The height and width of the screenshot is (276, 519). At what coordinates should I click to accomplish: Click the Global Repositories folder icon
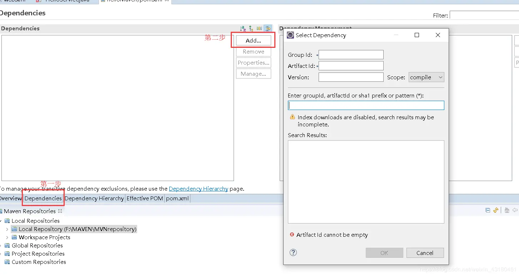(x=7, y=245)
